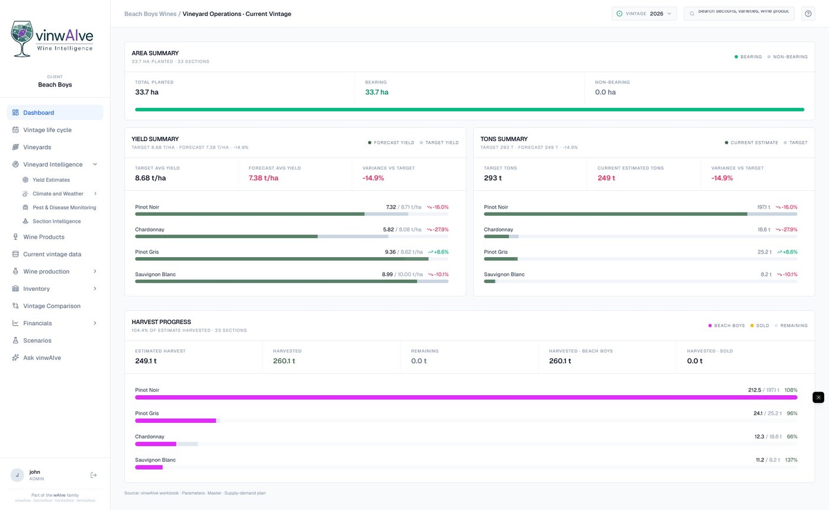Click the Dashboard grid icon

(x=16, y=113)
